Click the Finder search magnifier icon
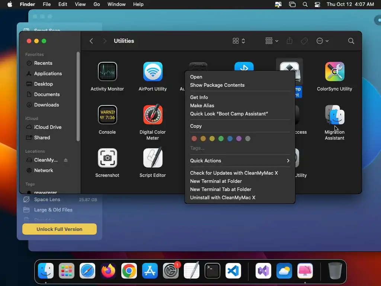 click(x=351, y=41)
